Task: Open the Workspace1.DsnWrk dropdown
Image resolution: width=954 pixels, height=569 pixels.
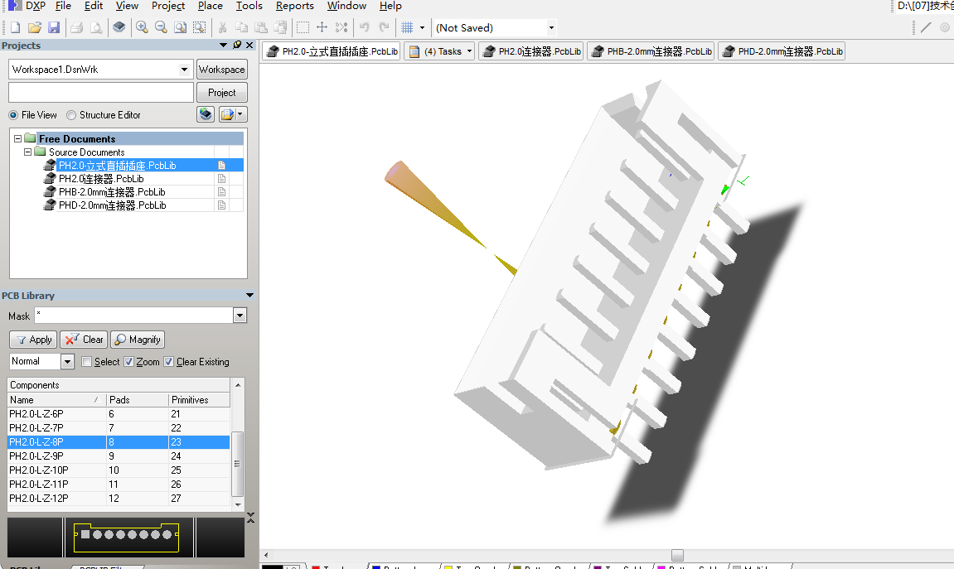Action: (184, 70)
